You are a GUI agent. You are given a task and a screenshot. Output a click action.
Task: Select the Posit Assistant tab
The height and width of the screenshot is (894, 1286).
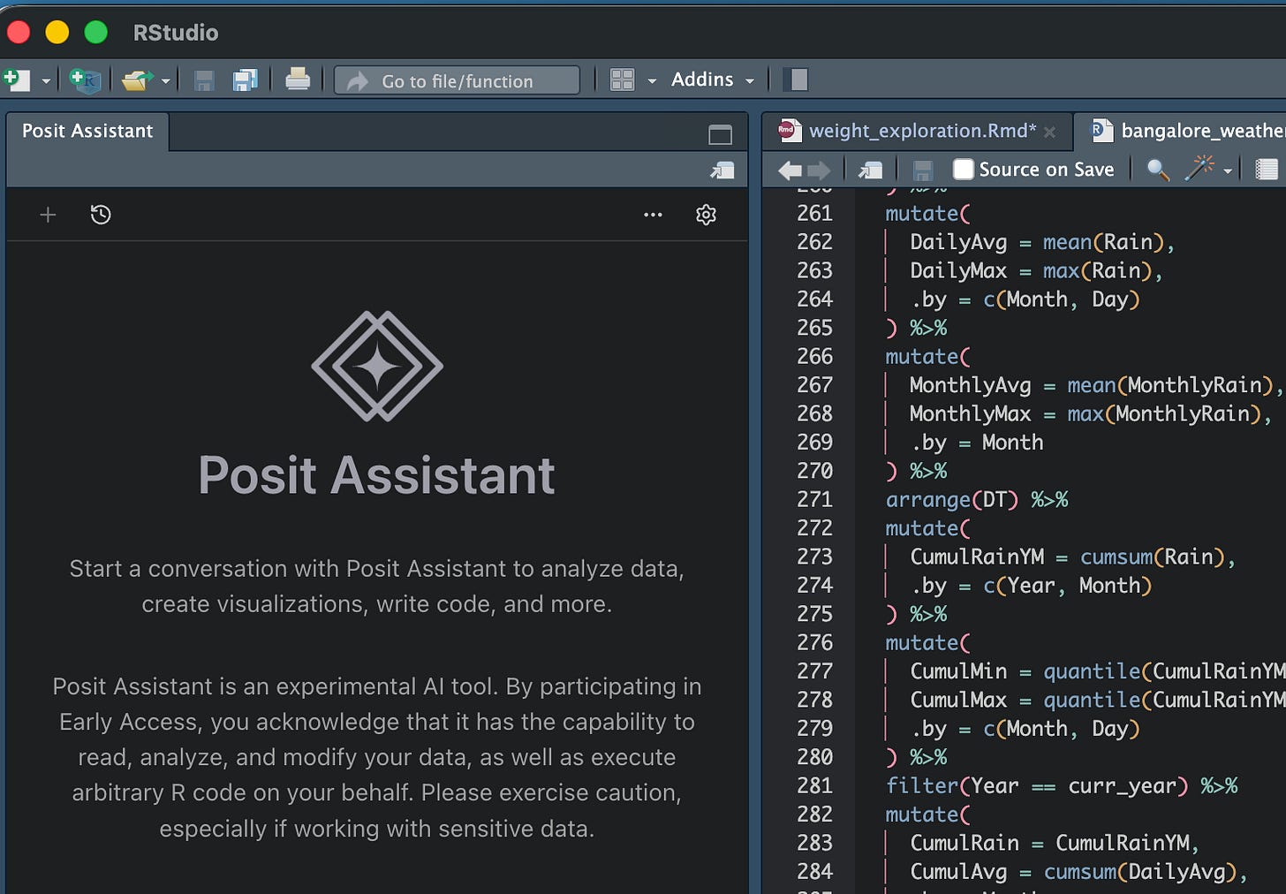[87, 131]
